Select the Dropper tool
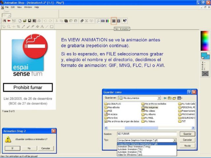This screenshot has width=211, height=158. (23, 27)
